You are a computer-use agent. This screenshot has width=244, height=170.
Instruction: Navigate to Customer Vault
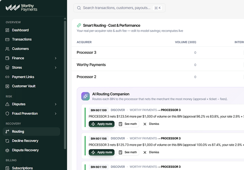pos(31,86)
